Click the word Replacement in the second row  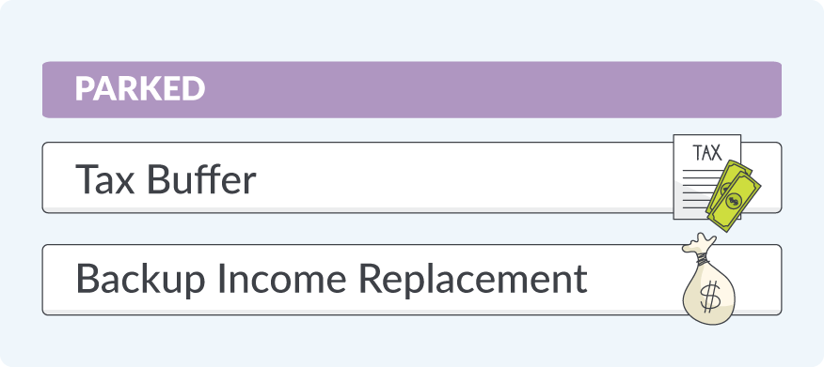tap(473, 280)
